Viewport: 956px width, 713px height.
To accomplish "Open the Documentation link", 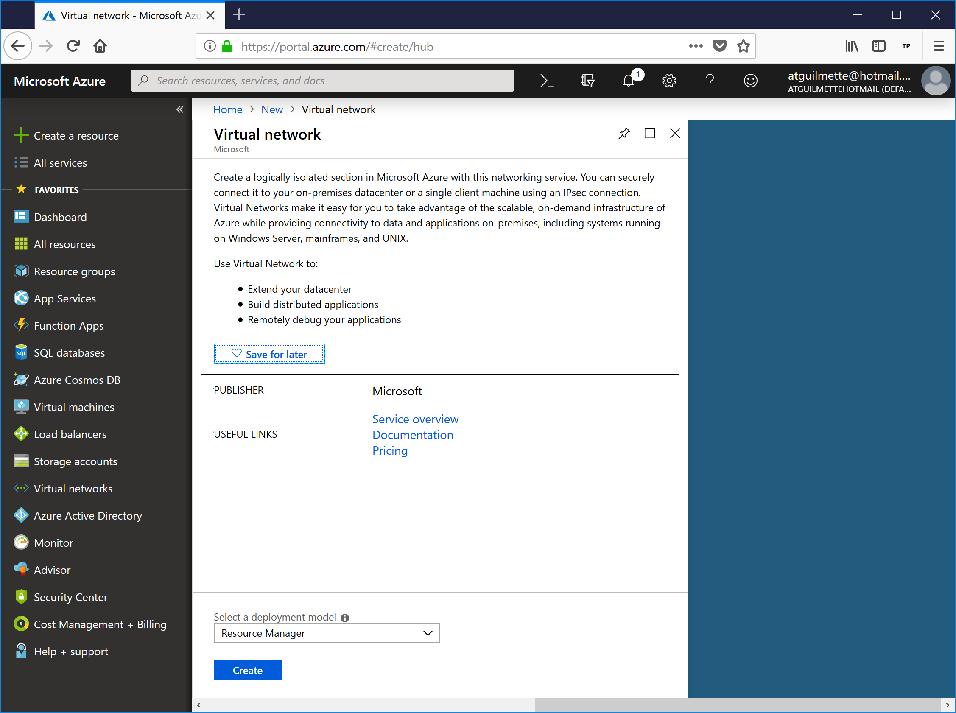I will coord(413,435).
